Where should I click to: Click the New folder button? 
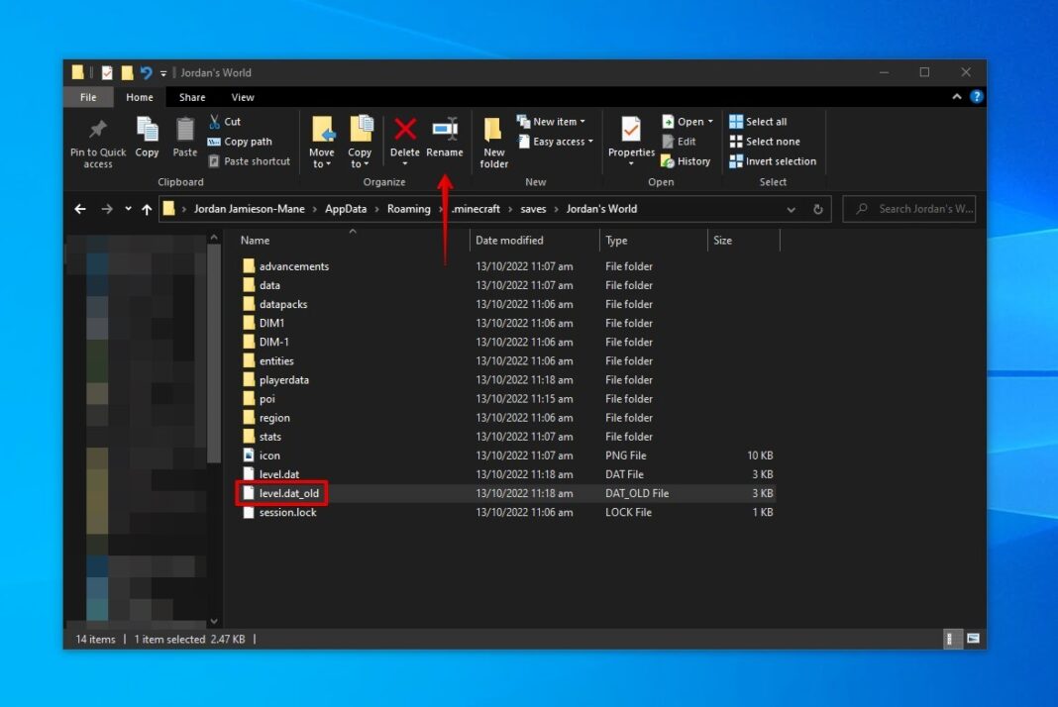(493, 139)
